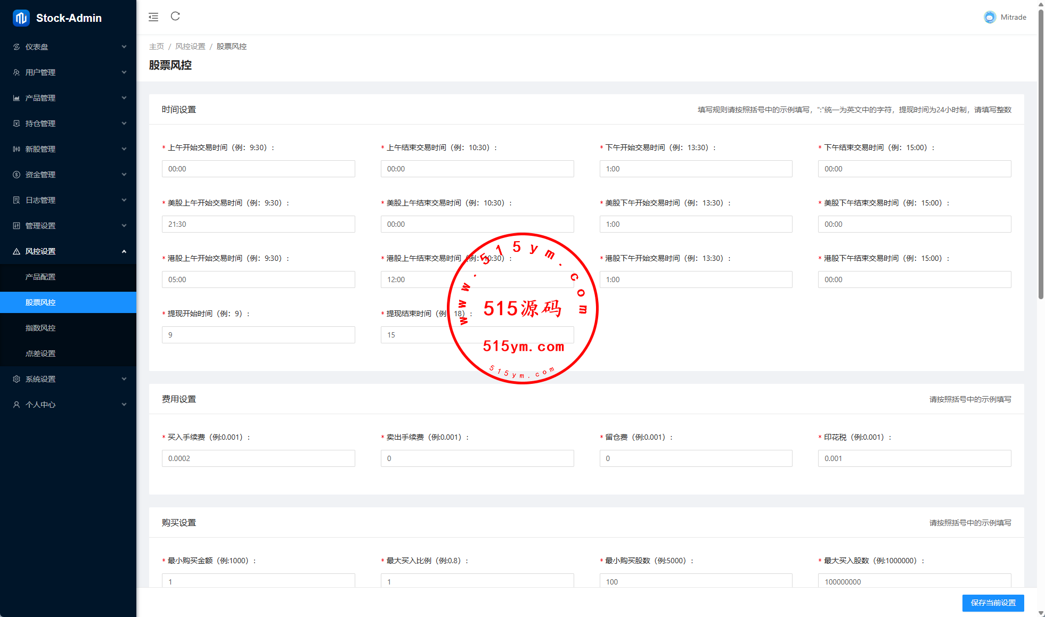The width and height of the screenshot is (1045, 617).
Task: Expand the 持仓管理 menu chevron
Action: (x=124, y=124)
